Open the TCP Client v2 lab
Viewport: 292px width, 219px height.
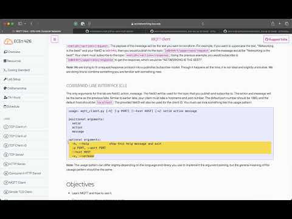tap(15, 136)
